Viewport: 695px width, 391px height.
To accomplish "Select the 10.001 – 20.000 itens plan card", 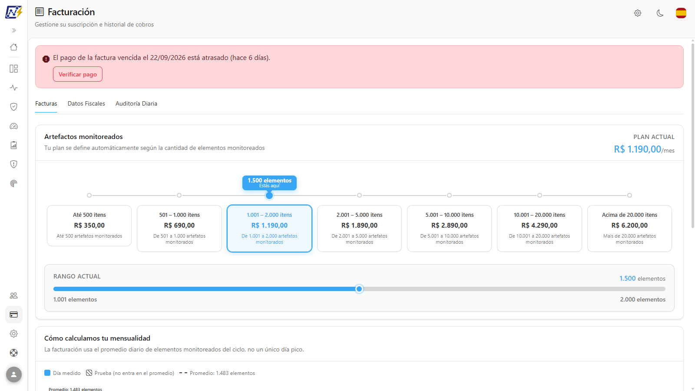I will (x=539, y=229).
